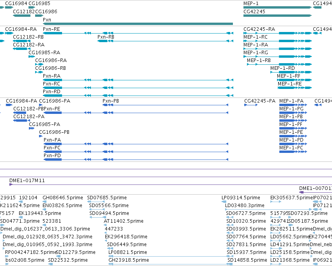Select the CG16985-RA transcript
The image size is (332, 266).
[x=32, y=57]
